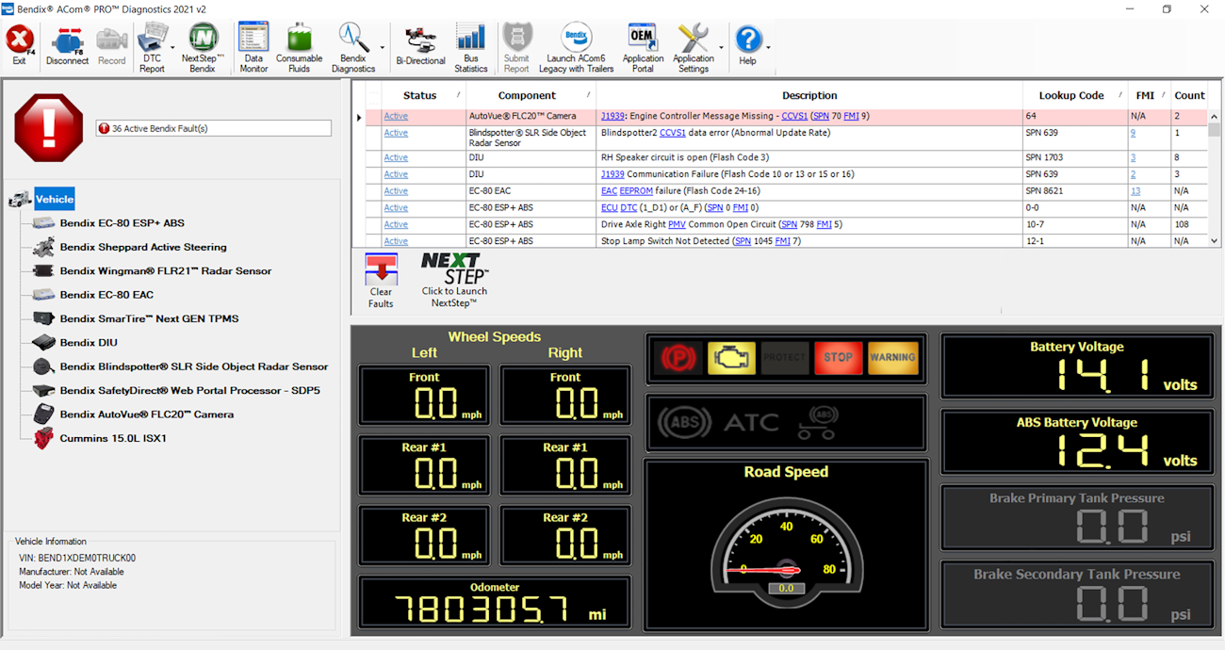The height and width of the screenshot is (650, 1225).
Task: Open the Consumable Fluids tool
Action: click(x=299, y=45)
